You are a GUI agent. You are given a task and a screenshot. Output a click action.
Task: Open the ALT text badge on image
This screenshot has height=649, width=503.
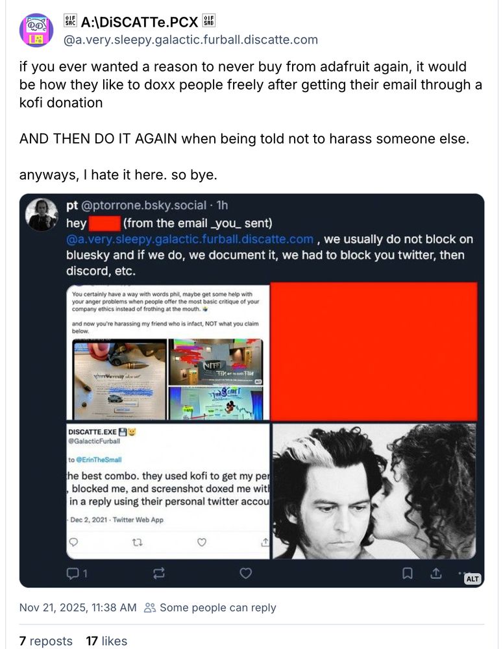pyautogui.click(x=472, y=579)
